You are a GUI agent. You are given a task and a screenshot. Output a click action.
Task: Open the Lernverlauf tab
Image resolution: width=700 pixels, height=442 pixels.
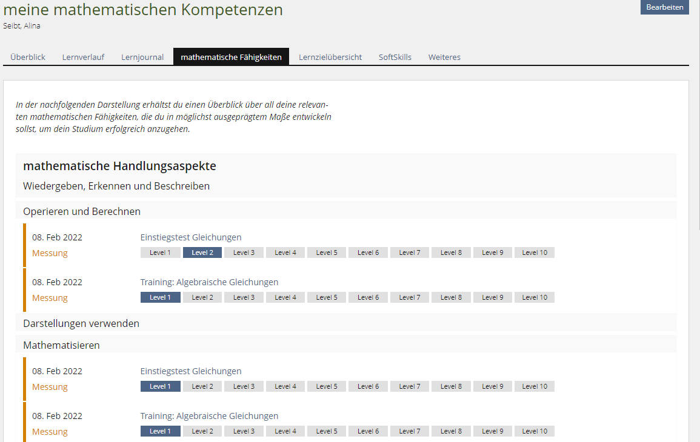pyautogui.click(x=82, y=56)
